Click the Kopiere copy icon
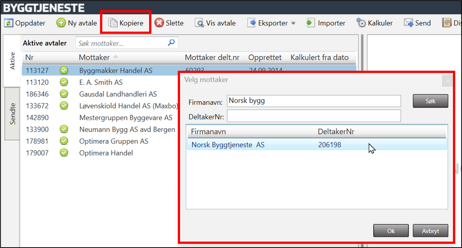 click(113, 23)
